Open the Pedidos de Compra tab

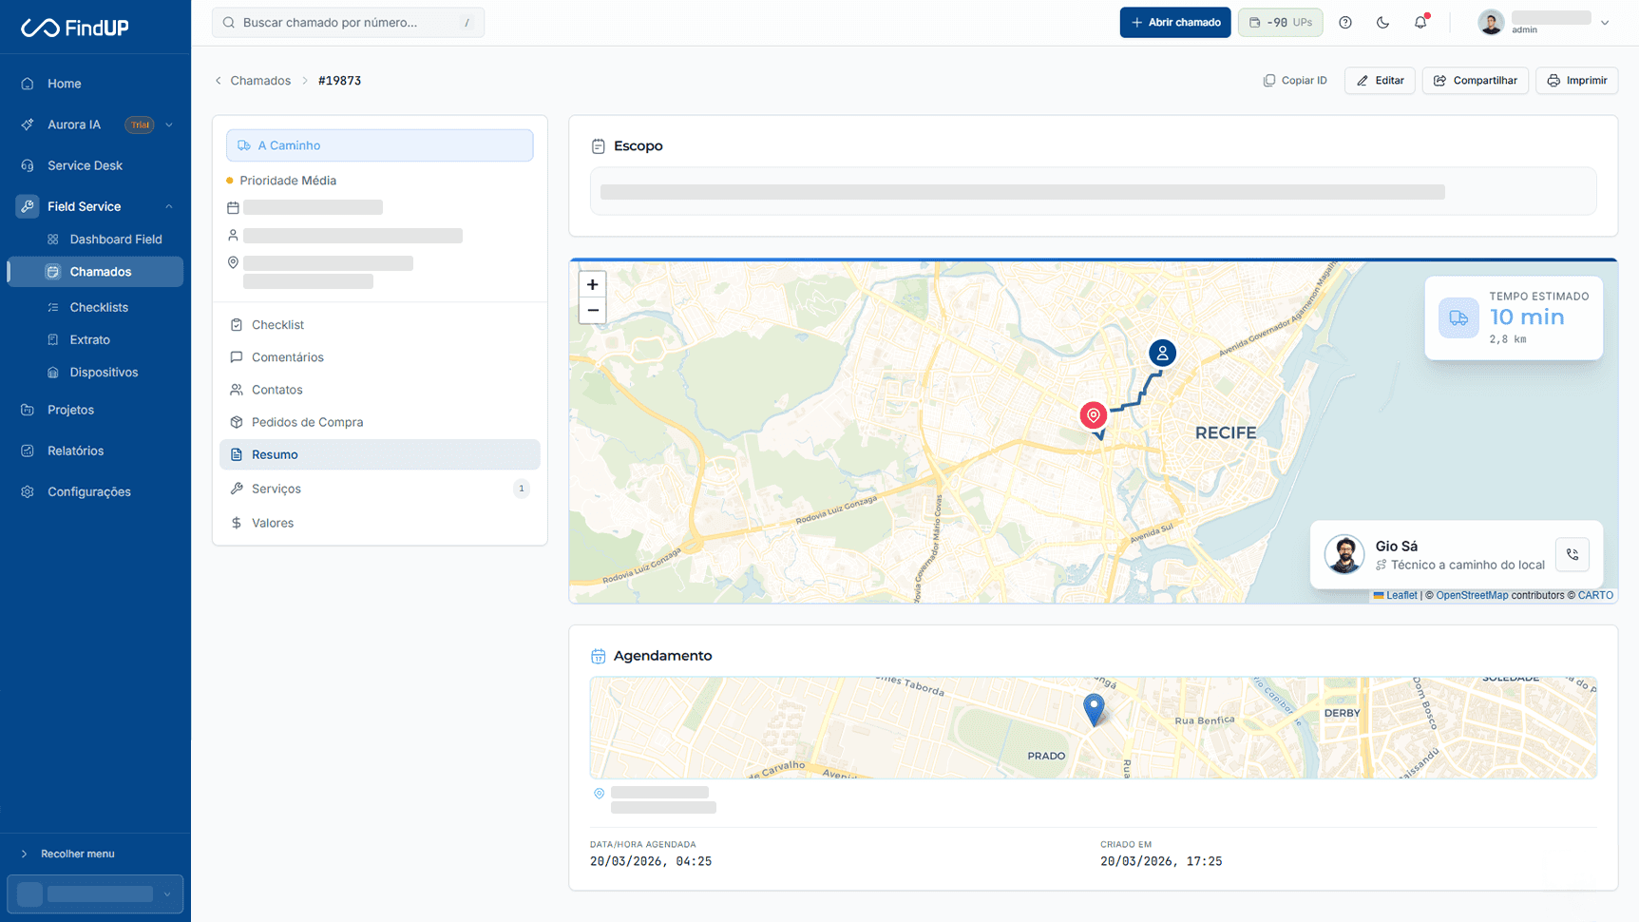379,422
